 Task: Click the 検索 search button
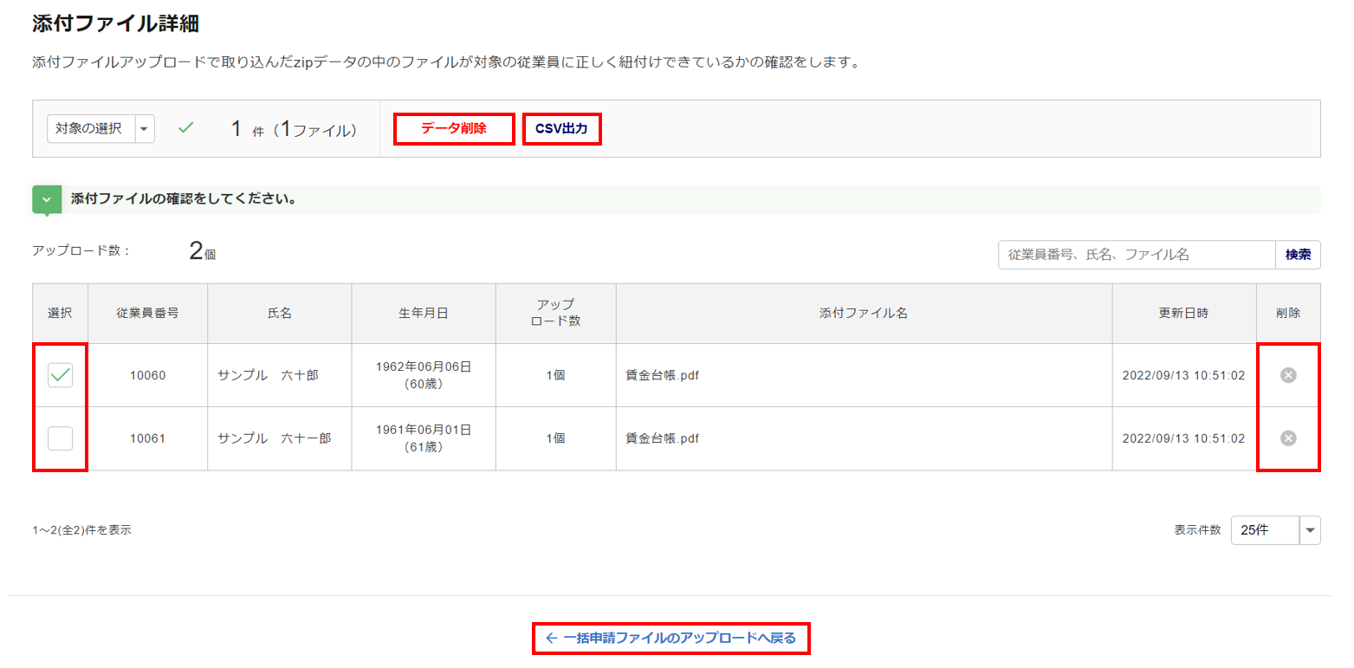tap(1298, 255)
